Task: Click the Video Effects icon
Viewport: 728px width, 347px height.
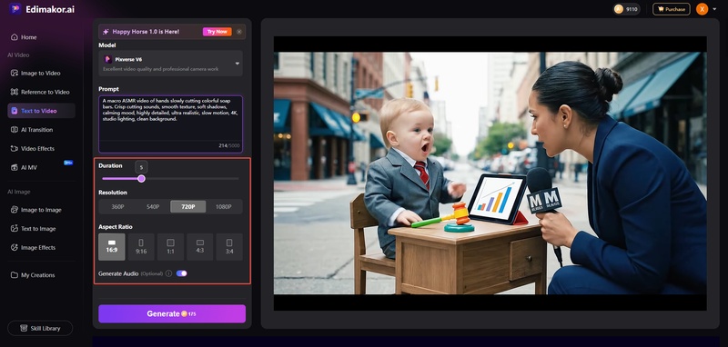Action: point(15,149)
